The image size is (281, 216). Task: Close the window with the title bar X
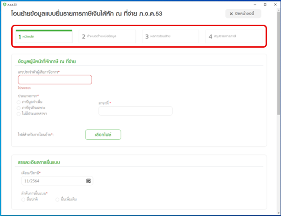point(275,4)
